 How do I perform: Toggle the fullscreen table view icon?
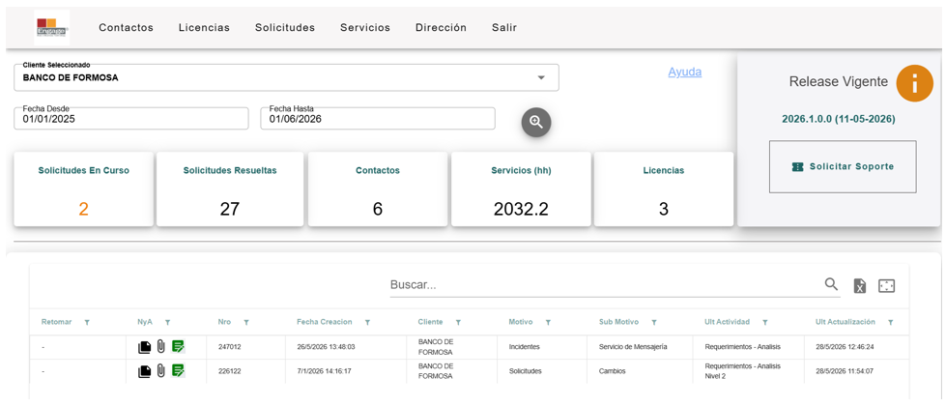tap(886, 286)
